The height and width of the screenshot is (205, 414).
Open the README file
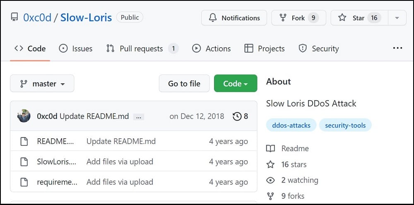tap(55, 141)
